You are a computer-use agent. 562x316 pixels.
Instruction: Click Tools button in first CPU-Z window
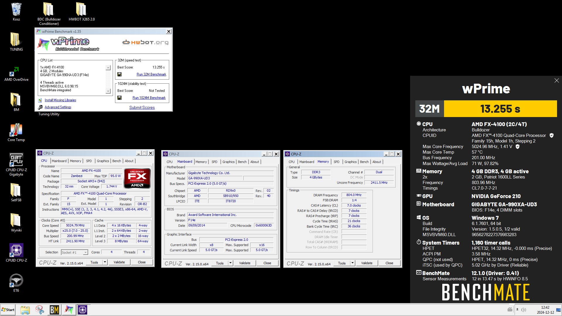(x=94, y=262)
